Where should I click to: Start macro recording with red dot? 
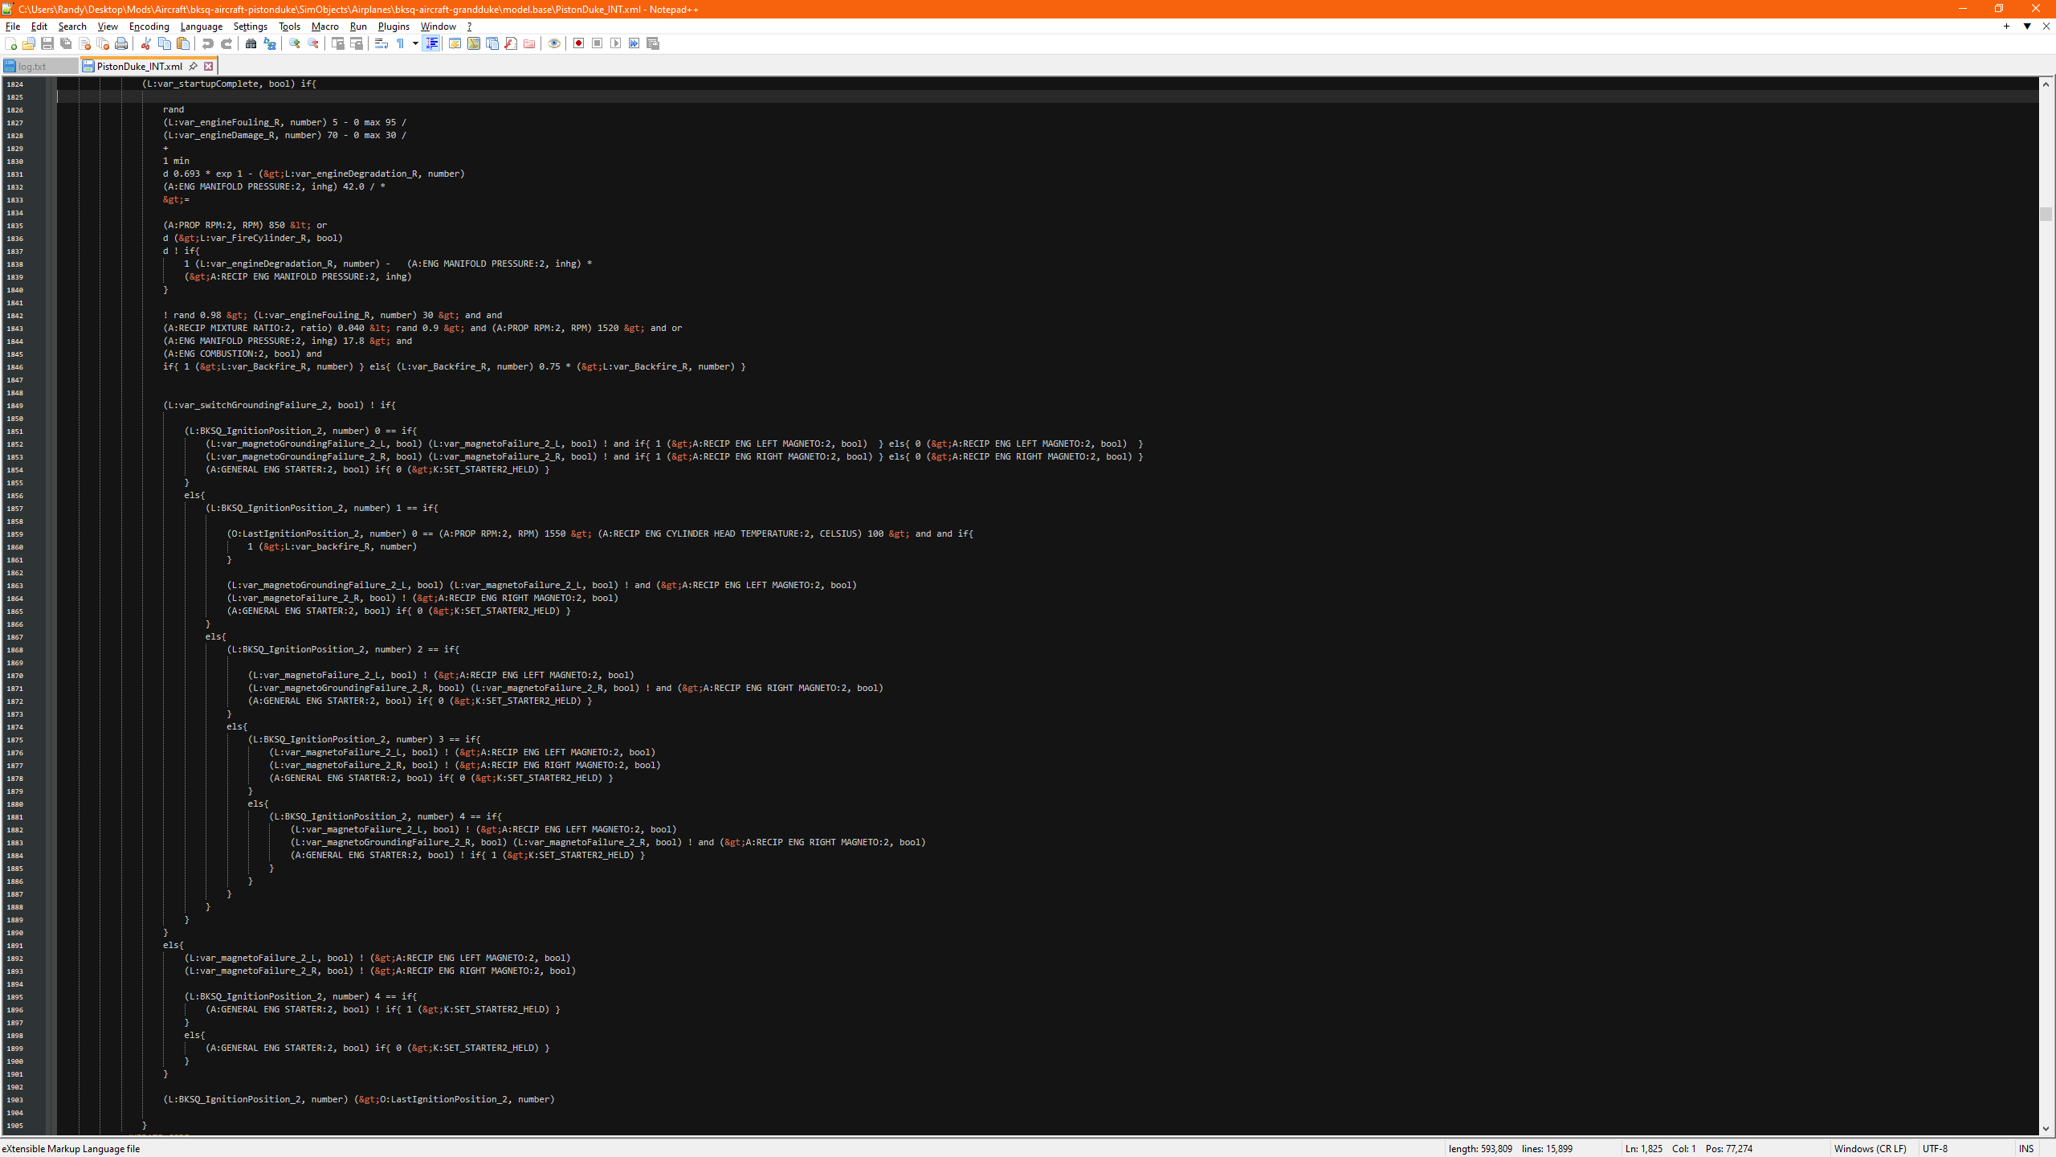point(578,43)
